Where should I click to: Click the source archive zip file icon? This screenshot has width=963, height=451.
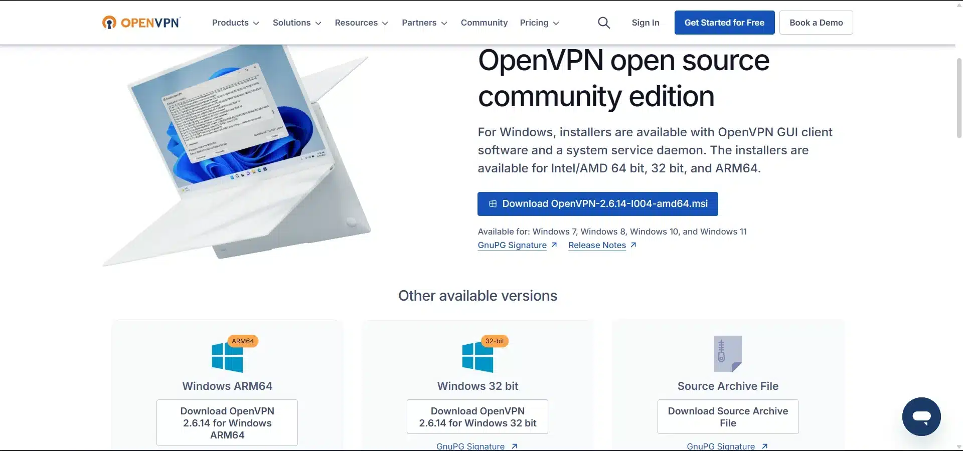pos(728,354)
